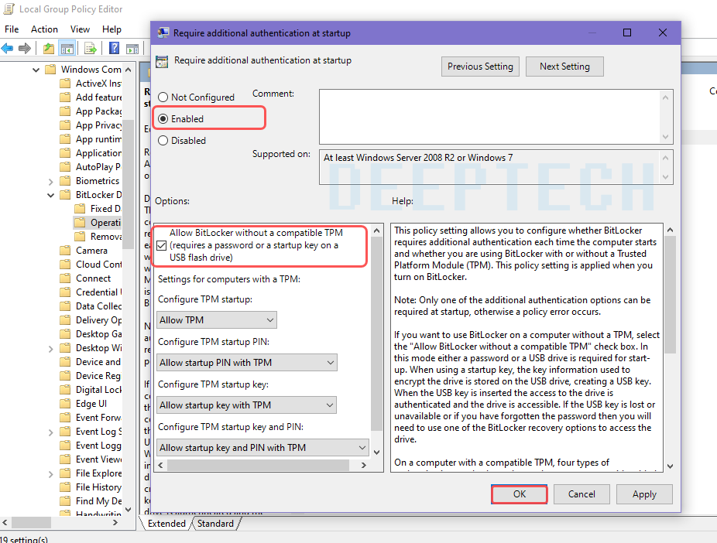Viewport: 717px width, 543px height.
Task: Expand the Biometrics tree node
Action: click(x=51, y=182)
